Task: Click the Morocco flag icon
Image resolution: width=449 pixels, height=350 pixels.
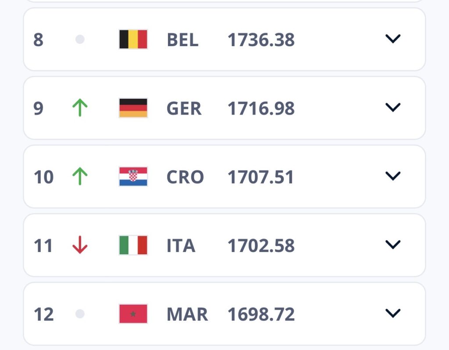Action: coord(133,314)
